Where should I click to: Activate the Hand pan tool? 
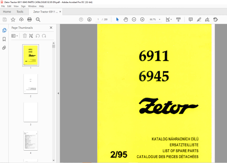point(126,19)
